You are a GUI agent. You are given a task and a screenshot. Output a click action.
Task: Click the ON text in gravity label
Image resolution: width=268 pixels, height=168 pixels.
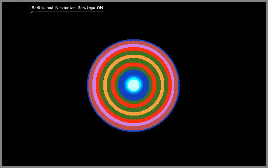(x=100, y=8)
